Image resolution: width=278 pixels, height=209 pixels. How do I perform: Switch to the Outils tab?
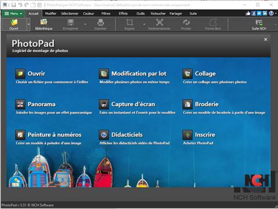[x=141, y=14]
